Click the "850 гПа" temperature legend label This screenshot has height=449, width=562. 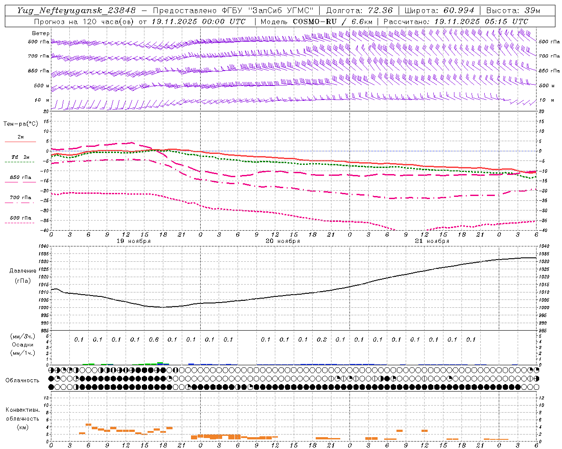pyautogui.click(x=21, y=178)
